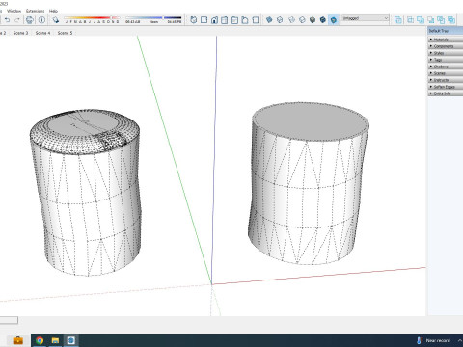Undo the last action
Screen dimensions: 463x347
[x=7, y=20]
